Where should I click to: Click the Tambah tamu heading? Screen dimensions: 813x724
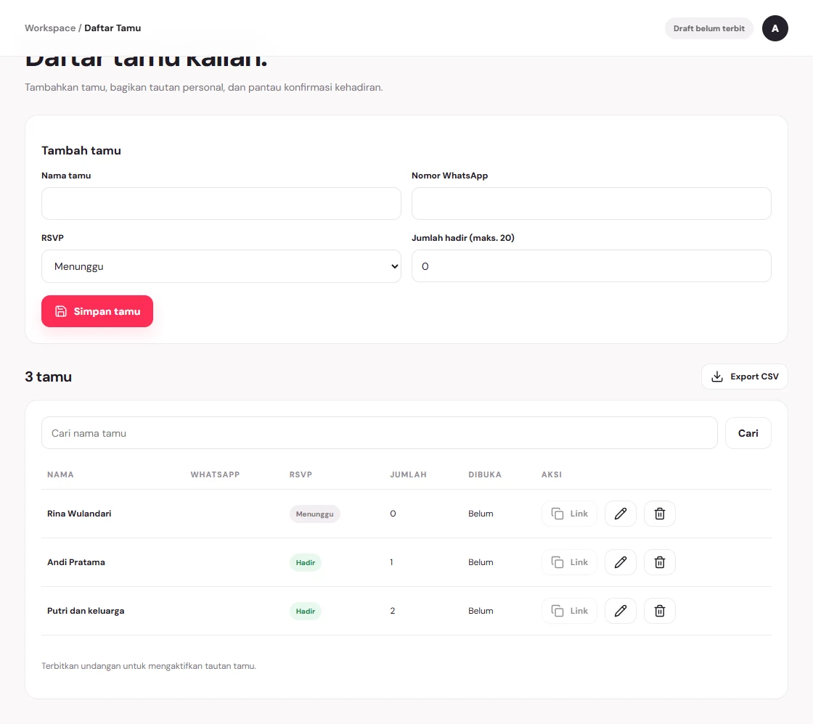pos(81,151)
